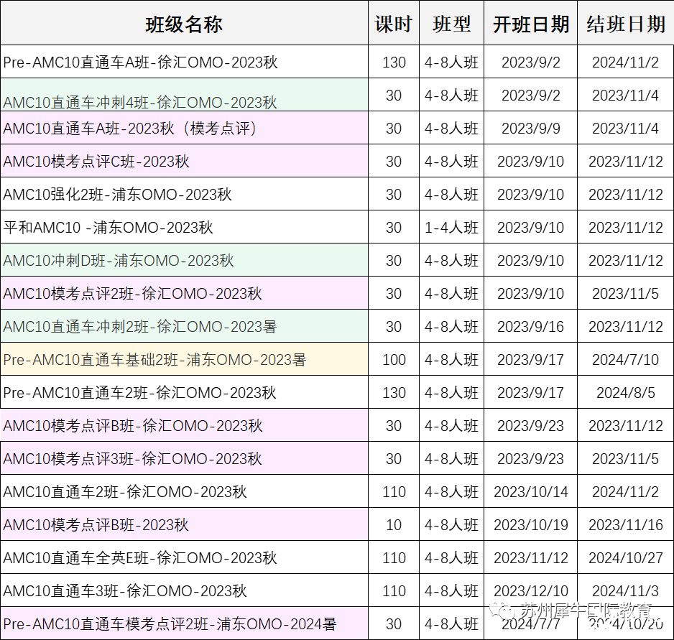Select the 2023/10/14 start date cell
This screenshot has width=674, height=640.
coord(530,492)
